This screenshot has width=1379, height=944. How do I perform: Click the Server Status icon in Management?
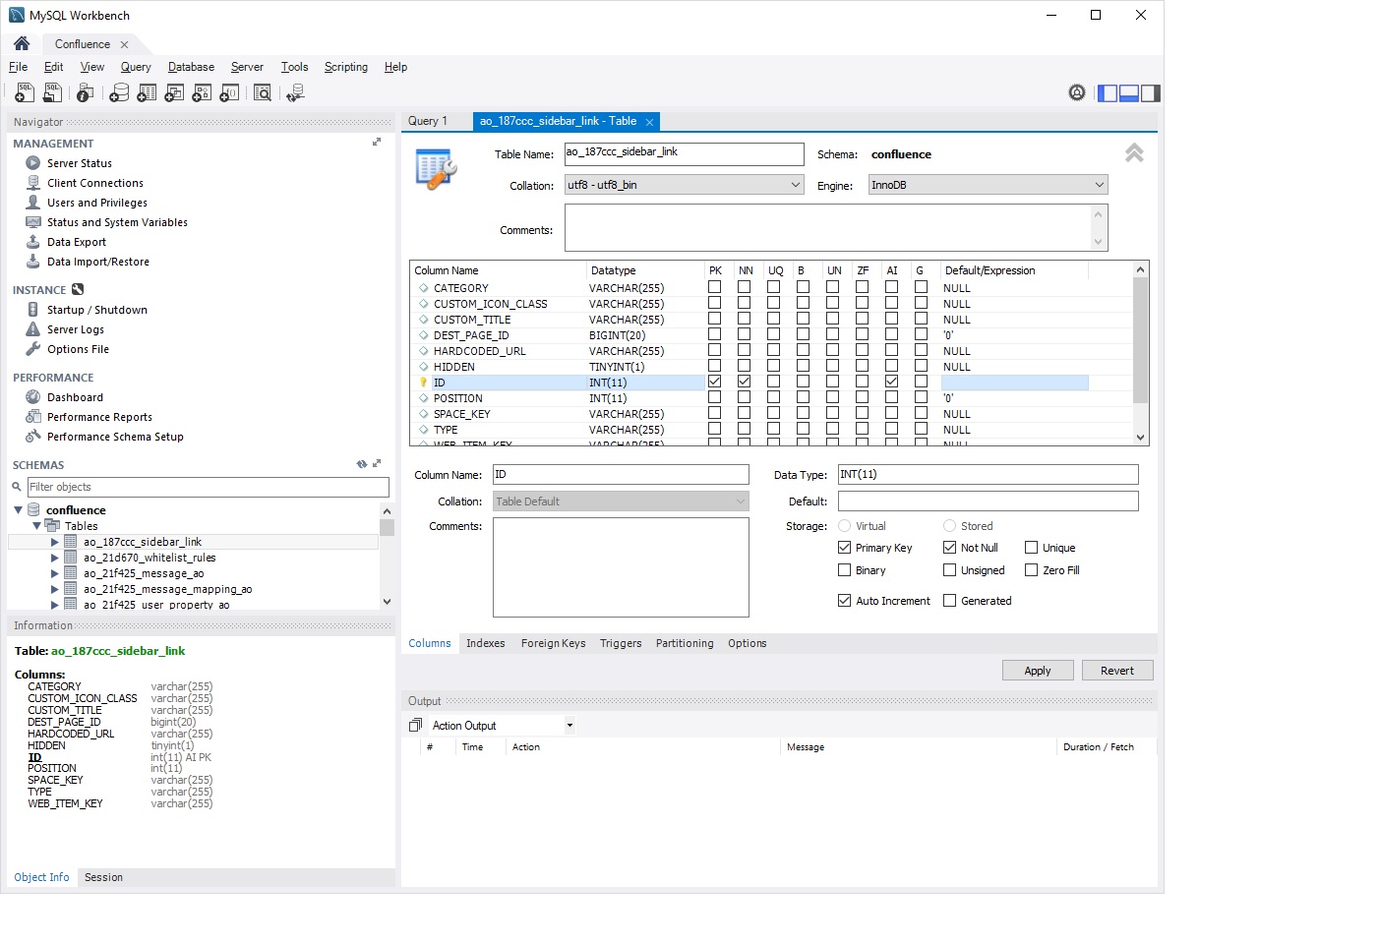point(33,163)
